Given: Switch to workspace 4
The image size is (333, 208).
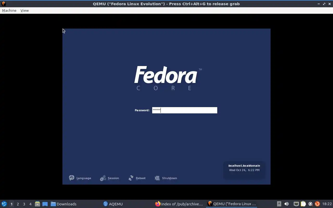Looking at the screenshot, I should point(30,204).
